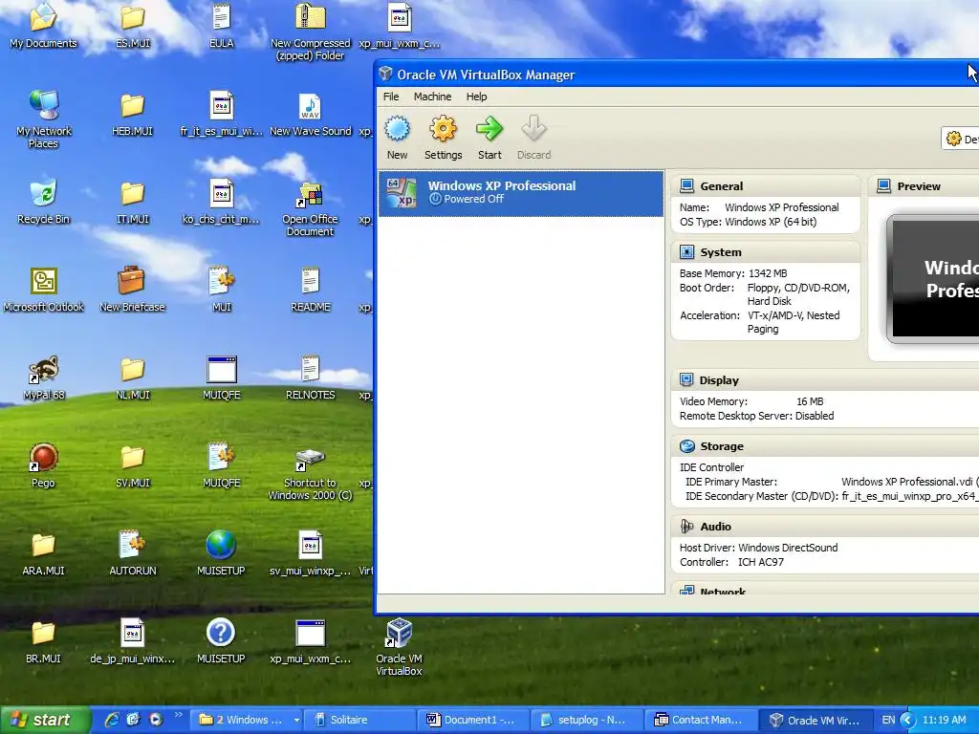The height and width of the screenshot is (734, 979).
Task: Select the MUISETUP globe icon
Action: point(221,552)
